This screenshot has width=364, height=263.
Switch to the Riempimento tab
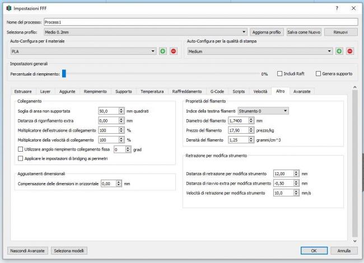tap(95, 91)
